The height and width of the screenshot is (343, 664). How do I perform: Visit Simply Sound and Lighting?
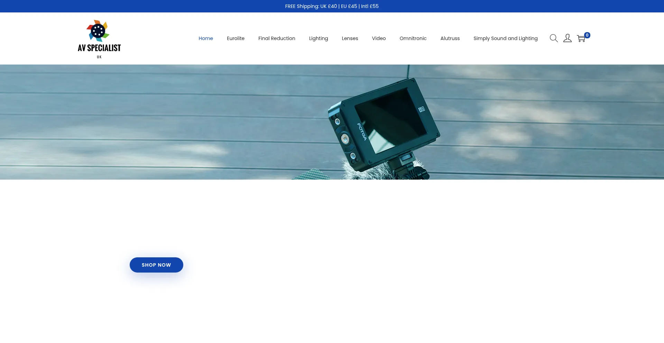[505, 38]
